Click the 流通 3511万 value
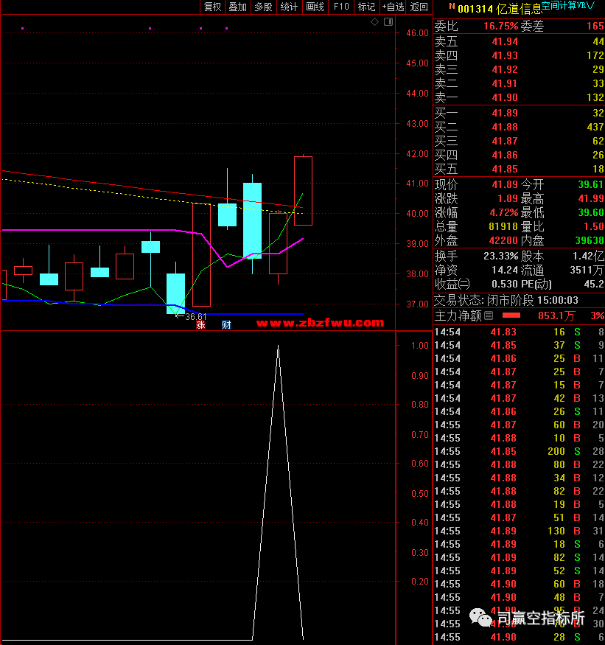Image resolution: width=605 pixels, height=645 pixels. coord(587,270)
